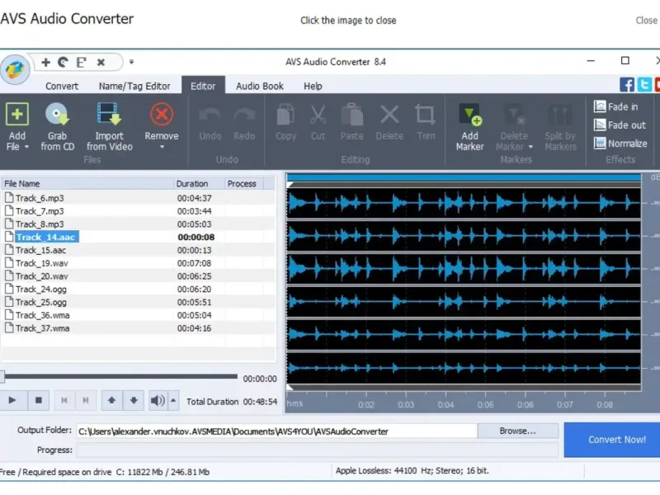The image size is (660, 495).
Task: Select Track_37.wma in file list
Action: pos(139,328)
